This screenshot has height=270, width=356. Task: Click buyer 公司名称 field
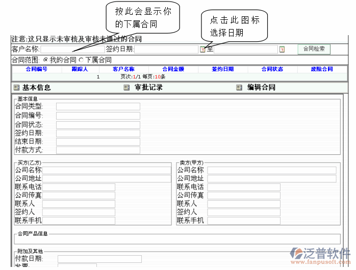click(x=107, y=170)
